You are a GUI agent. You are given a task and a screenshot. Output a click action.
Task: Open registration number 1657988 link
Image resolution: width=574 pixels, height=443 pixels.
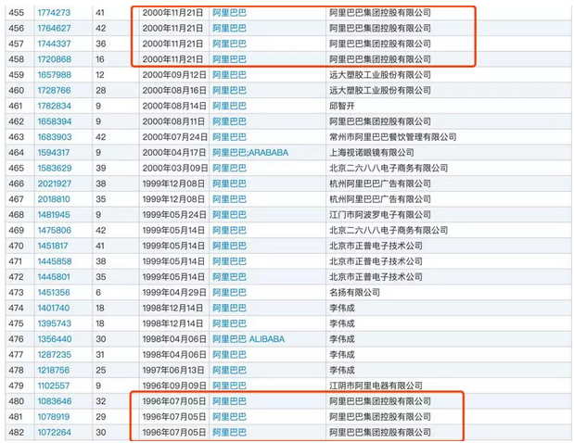tap(54, 75)
